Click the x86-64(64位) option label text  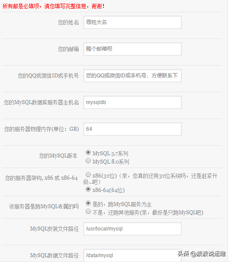coord(109,190)
